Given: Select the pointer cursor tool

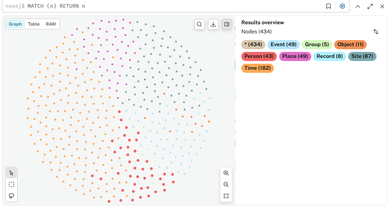Looking at the screenshot, I should pos(11,173).
